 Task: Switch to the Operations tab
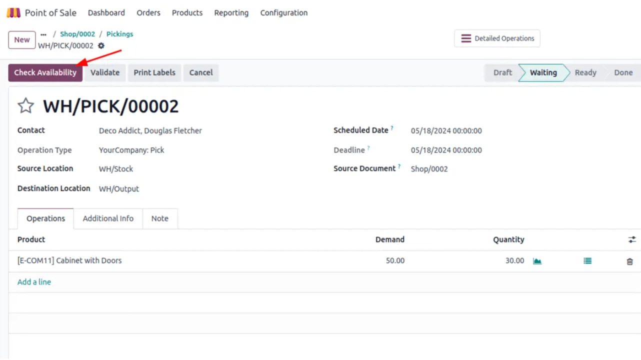pos(46,218)
